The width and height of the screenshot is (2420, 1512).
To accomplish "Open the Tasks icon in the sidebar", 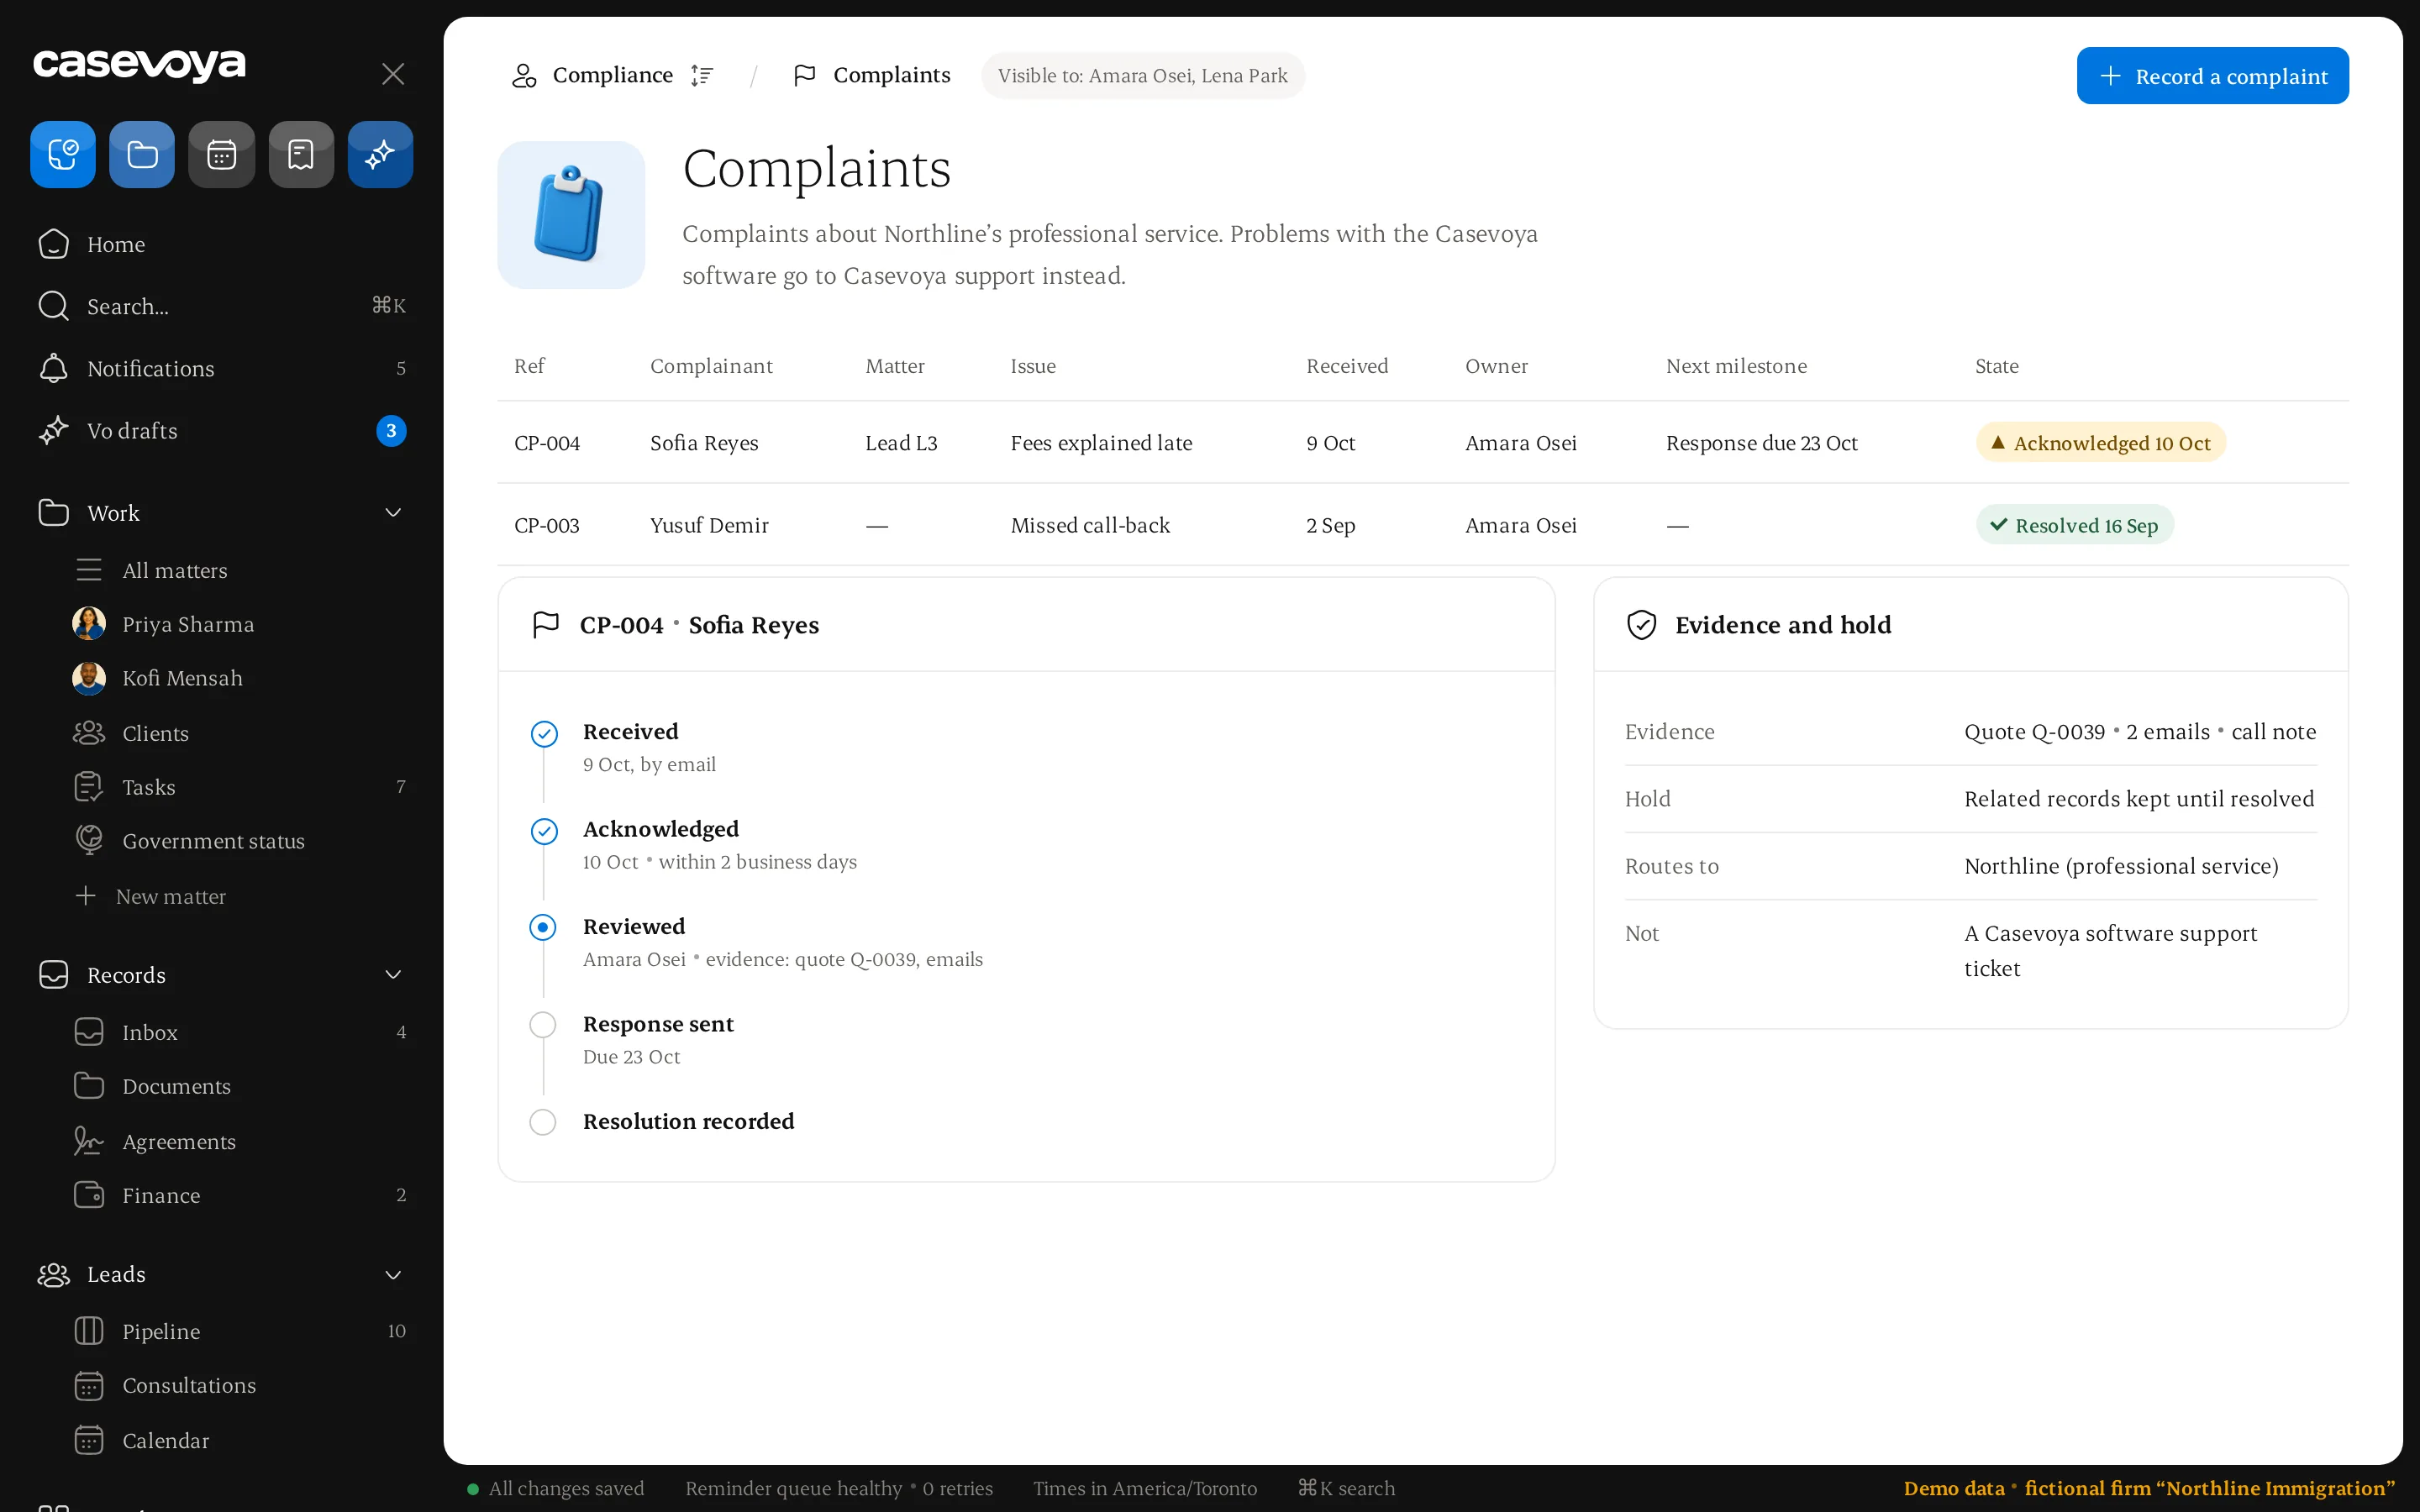I will 89,787.
